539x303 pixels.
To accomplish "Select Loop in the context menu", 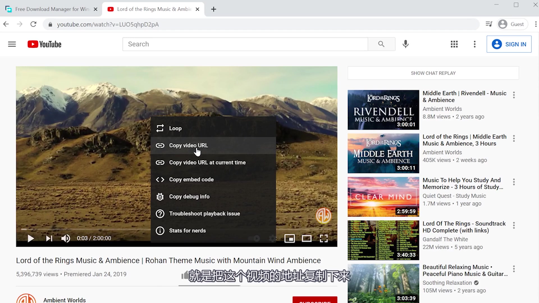I will 213,128.
